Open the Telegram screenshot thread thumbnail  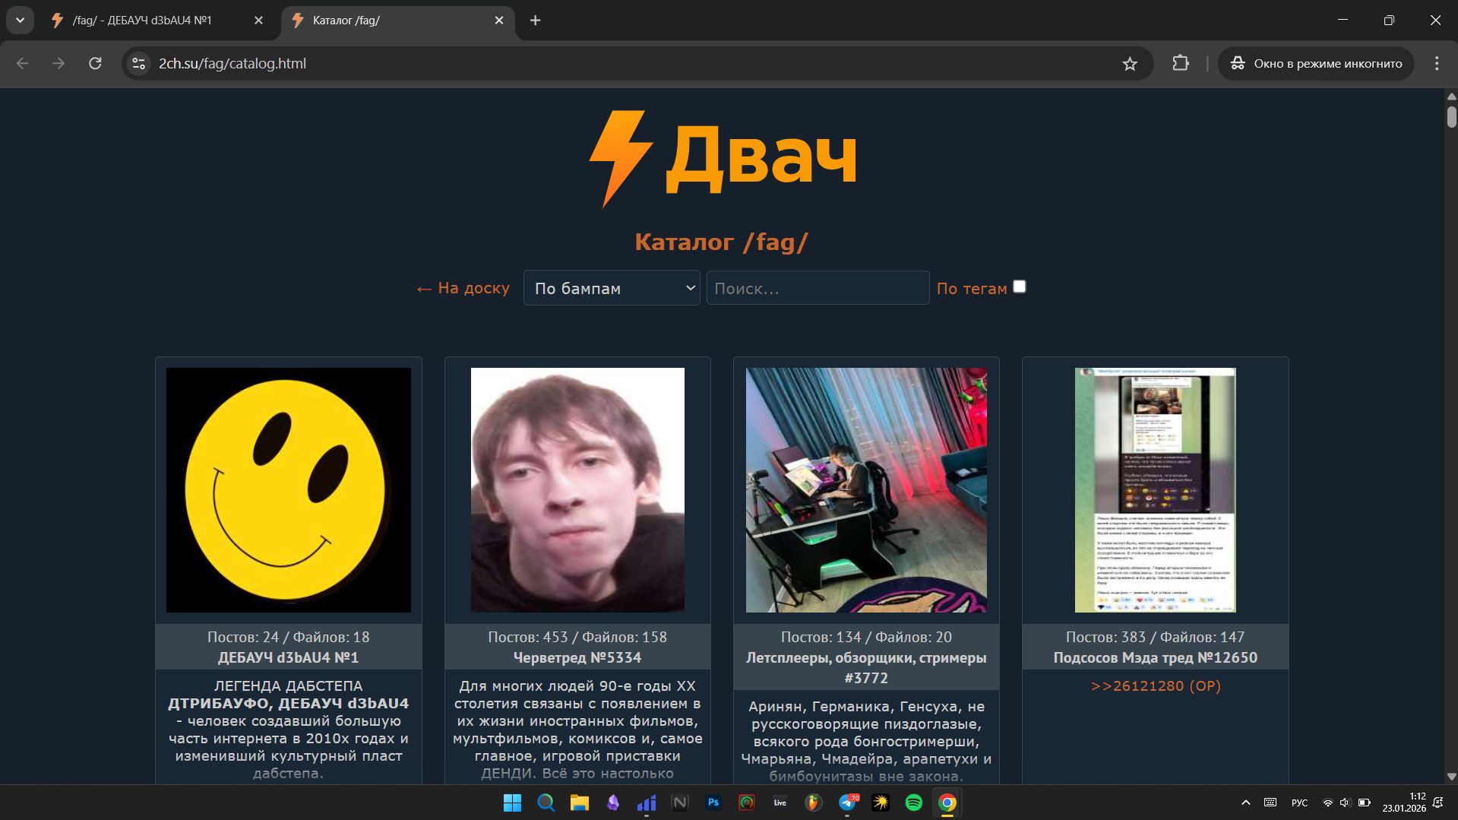click(1156, 490)
